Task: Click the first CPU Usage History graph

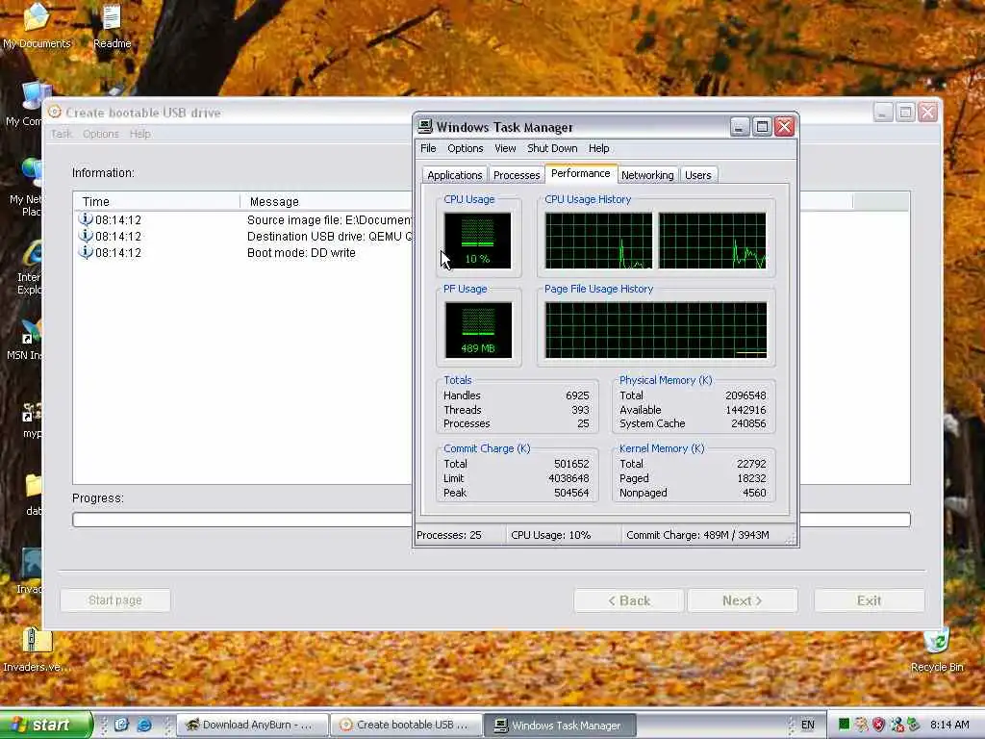Action: pos(598,241)
